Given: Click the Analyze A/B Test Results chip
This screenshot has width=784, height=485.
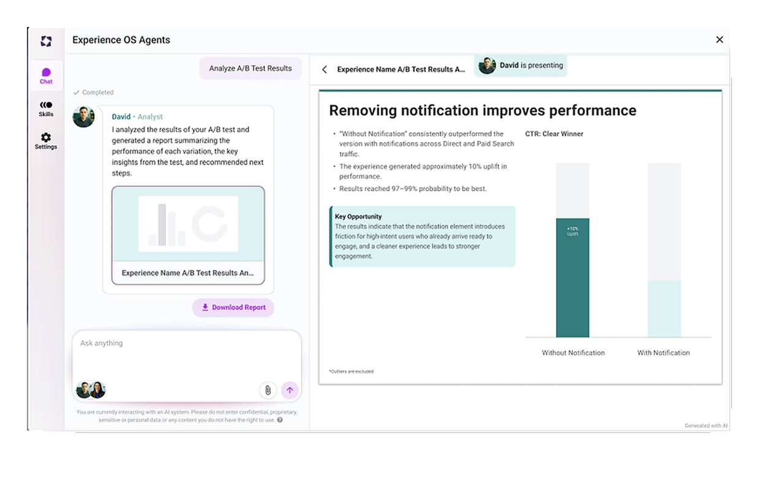Looking at the screenshot, I should coord(251,69).
